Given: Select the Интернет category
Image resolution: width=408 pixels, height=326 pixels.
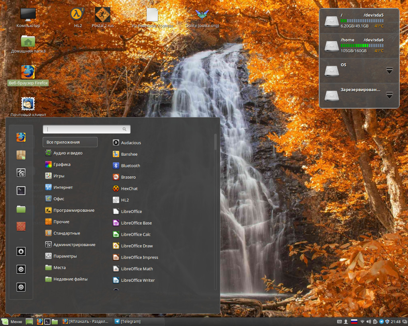Looking at the screenshot, I should pos(59,187).
